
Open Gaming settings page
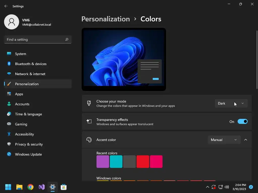click(x=38, y=124)
